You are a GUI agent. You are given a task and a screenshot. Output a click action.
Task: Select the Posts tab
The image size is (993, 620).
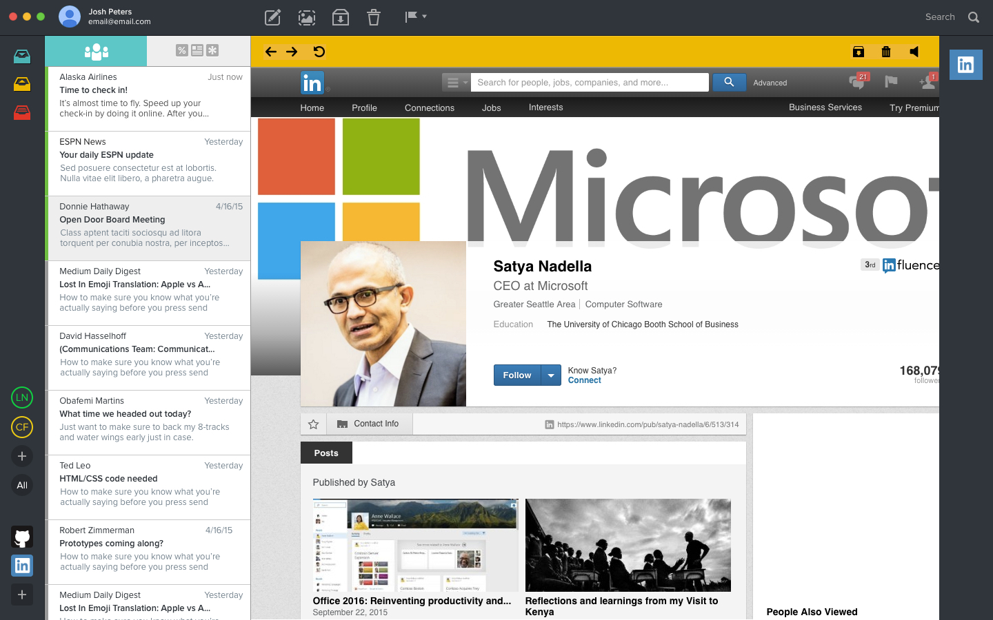(326, 453)
